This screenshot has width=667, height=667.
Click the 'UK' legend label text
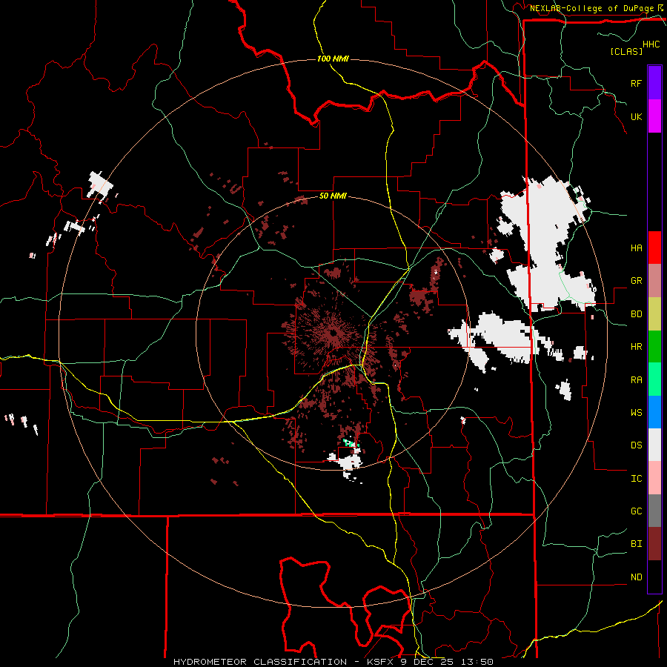pos(636,116)
